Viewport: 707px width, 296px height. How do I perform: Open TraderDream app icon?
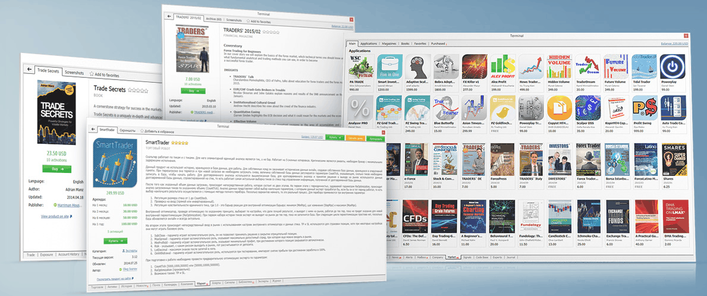587,67
